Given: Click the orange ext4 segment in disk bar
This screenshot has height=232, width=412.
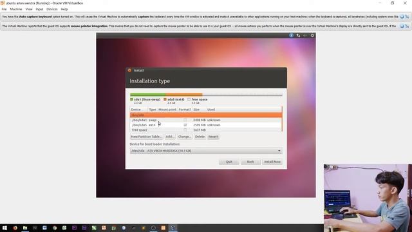Looking at the screenshot, I should point(183,95).
